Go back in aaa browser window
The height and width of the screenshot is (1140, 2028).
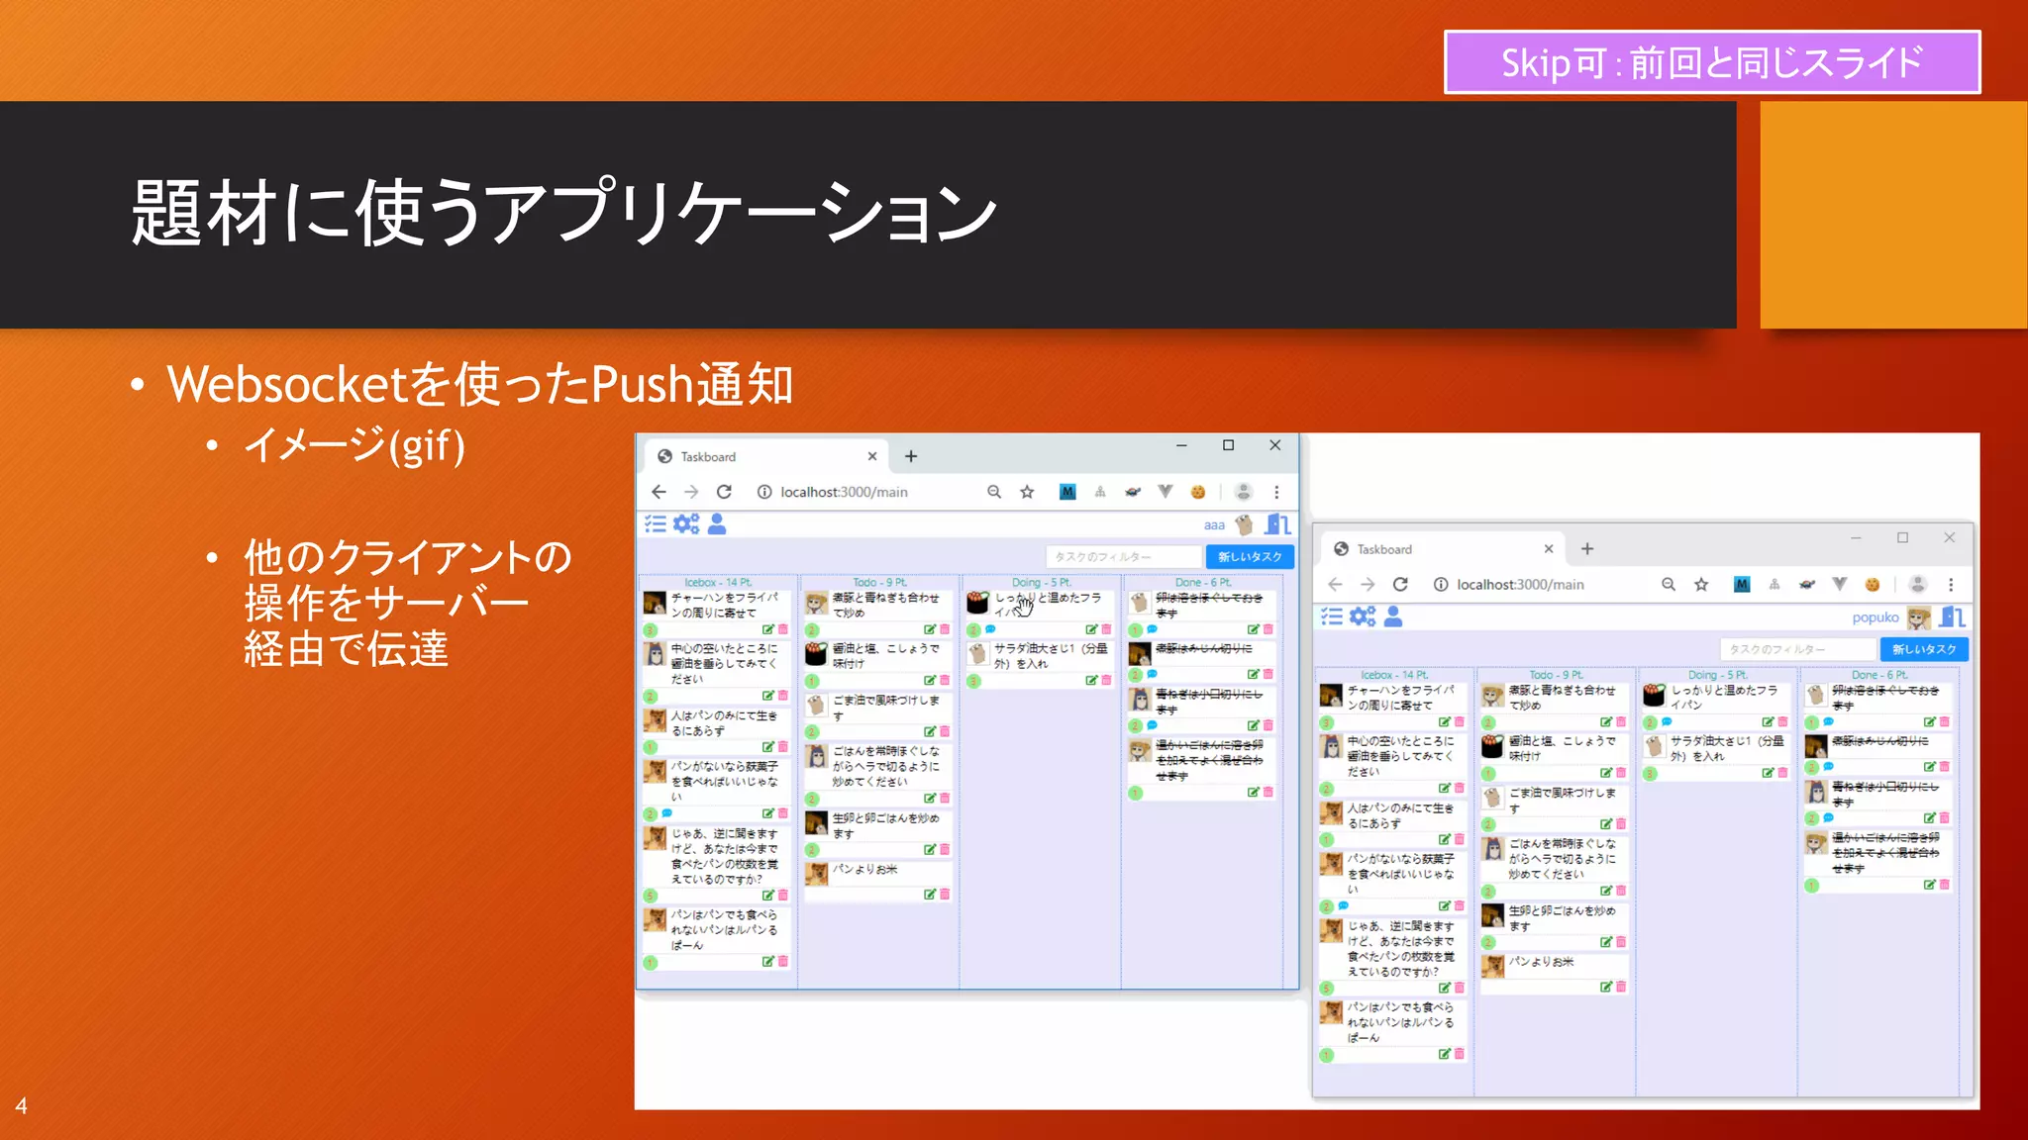659,492
